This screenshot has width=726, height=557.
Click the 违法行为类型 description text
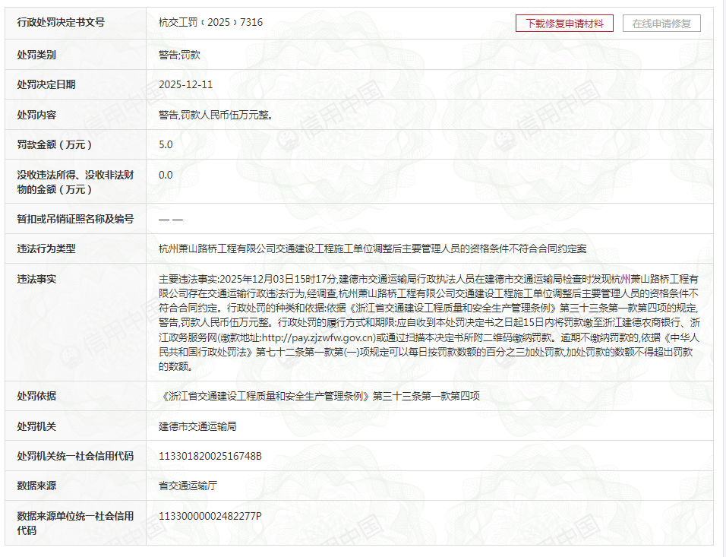pos(372,248)
